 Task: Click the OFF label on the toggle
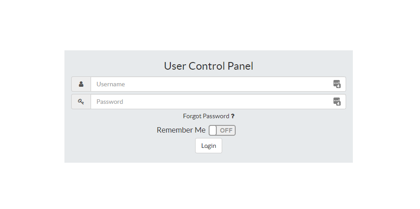pyautogui.click(x=226, y=130)
